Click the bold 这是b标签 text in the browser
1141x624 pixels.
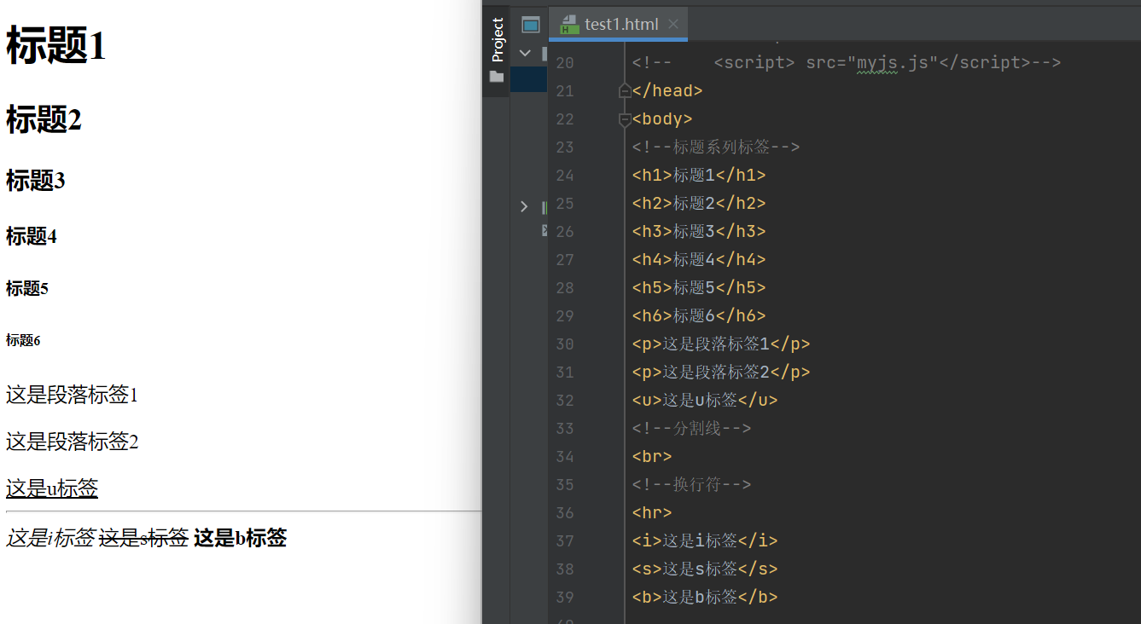240,538
